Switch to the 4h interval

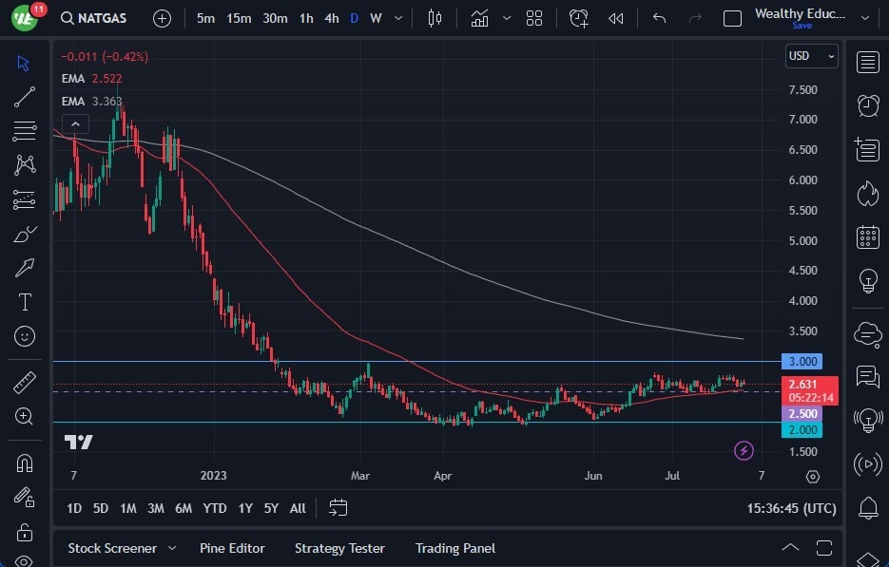(x=332, y=19)
